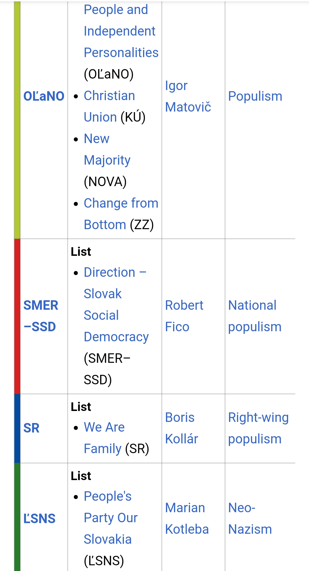The width and height of the screenshot is (309, 571).
Task: Open Marian Kotleba leader link
Action: [x=187, y=519]
